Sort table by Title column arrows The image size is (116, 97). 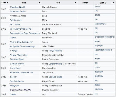pyautogui.click(x=39, y=3)
